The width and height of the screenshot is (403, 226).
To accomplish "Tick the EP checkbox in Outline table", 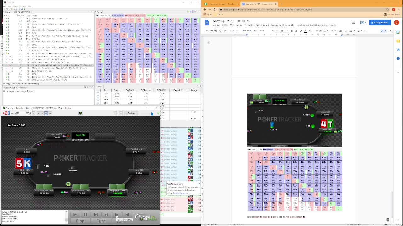I will (x=98, y=97).
